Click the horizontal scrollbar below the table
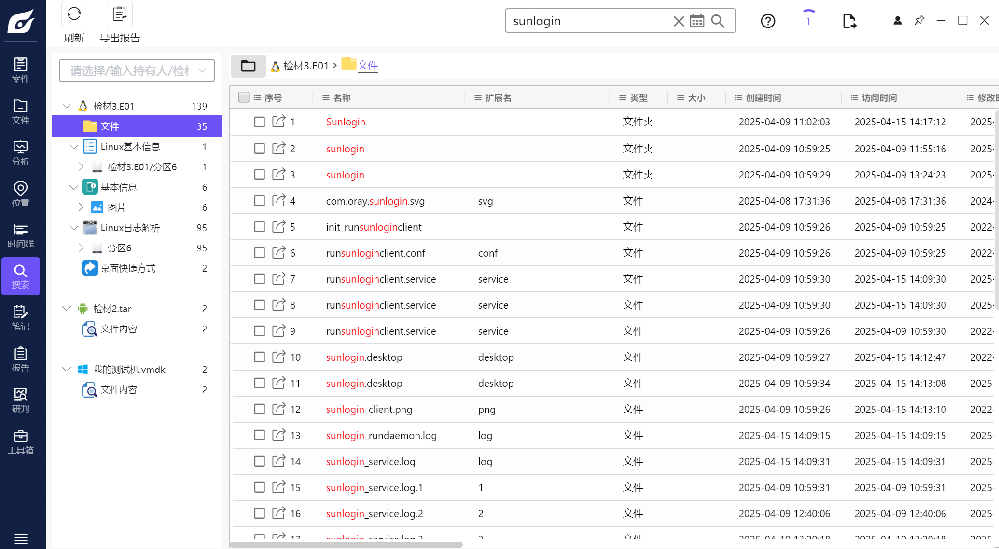The width and height of the screenshot is (999, 549). click(x=347, y=544)
